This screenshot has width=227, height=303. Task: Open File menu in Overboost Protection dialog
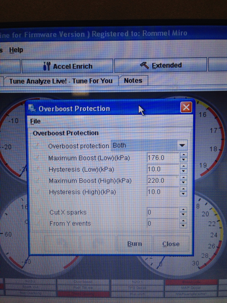tap(35, 121)
